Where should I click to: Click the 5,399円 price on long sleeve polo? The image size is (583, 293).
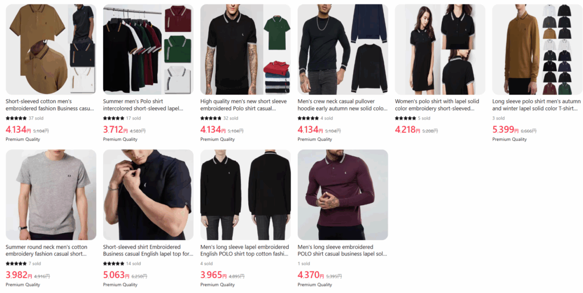click(505, 130)
